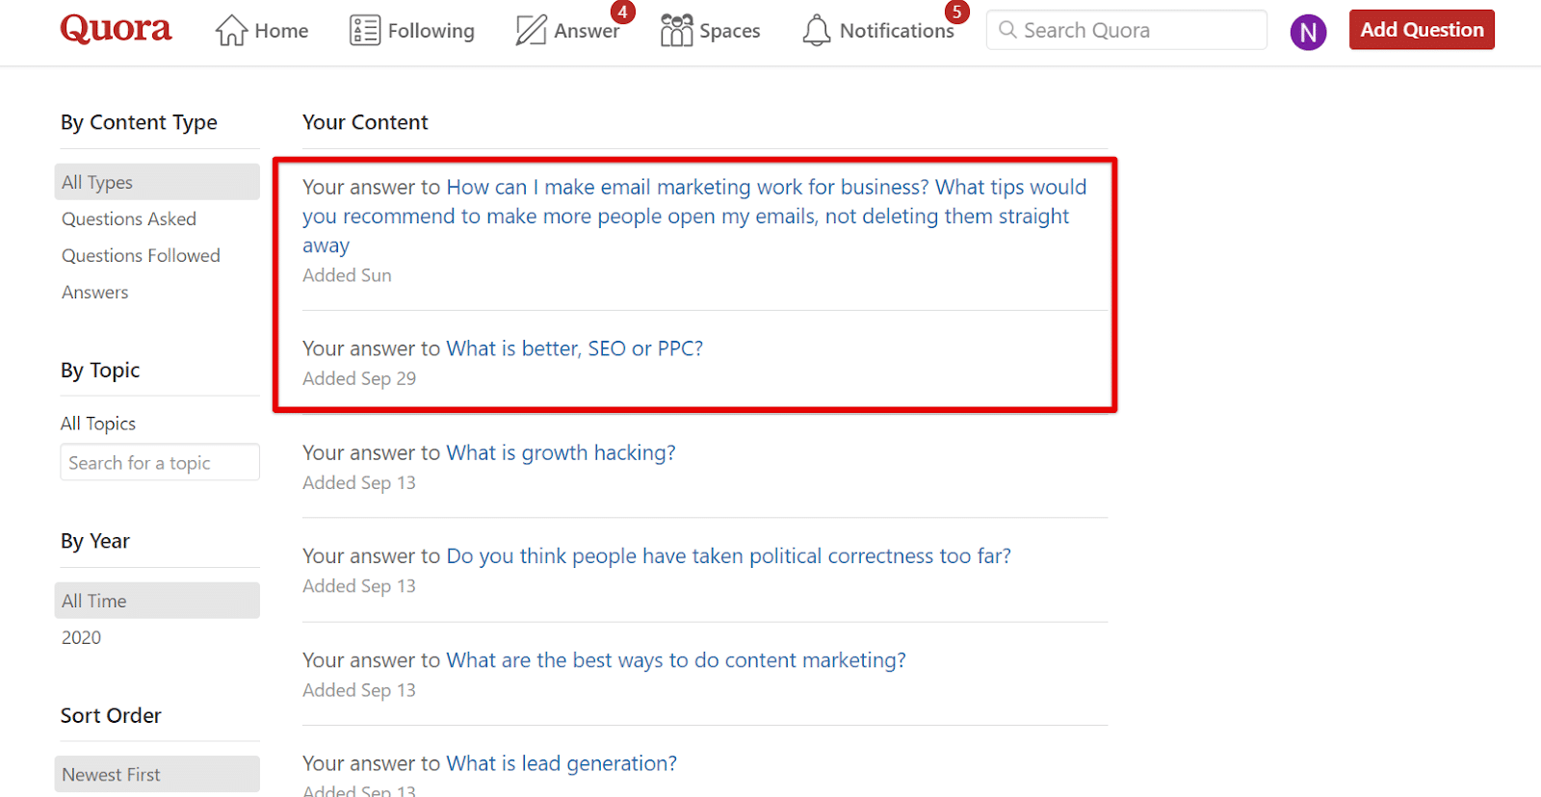1541x797 pixels.
Task: Click the Added Sep 29 timestamp
Action: click(x=359, y=378)
